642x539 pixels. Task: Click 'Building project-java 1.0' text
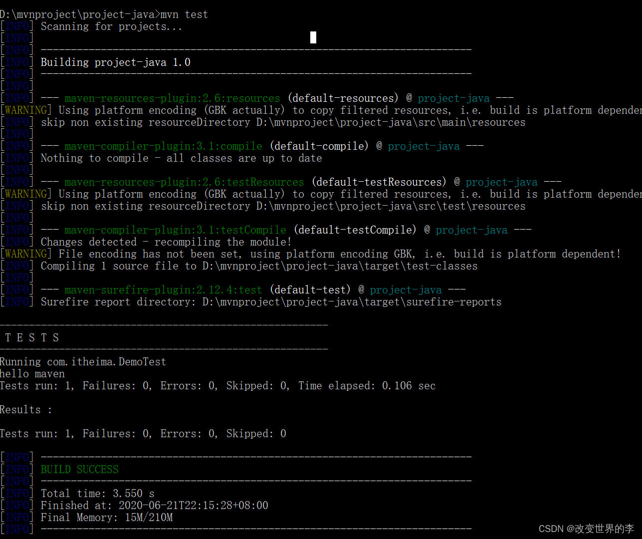tap(116, 62)
